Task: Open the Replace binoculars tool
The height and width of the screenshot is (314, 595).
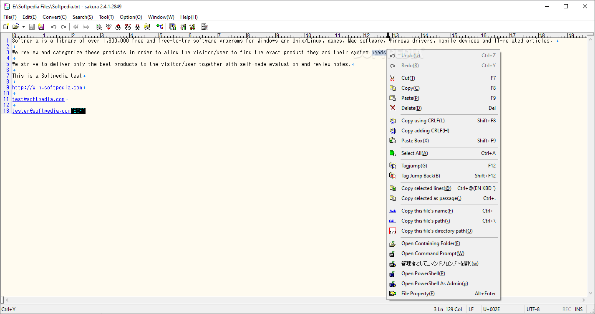Action: (128, 27)
